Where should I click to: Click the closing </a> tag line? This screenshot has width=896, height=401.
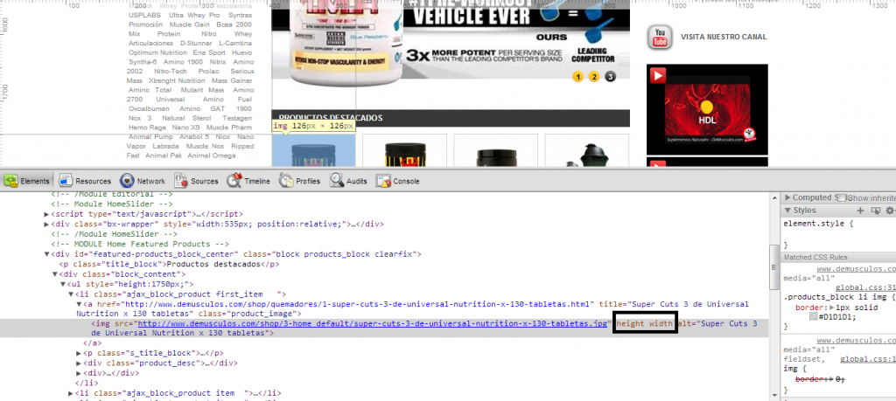click(x=93, y=342)
